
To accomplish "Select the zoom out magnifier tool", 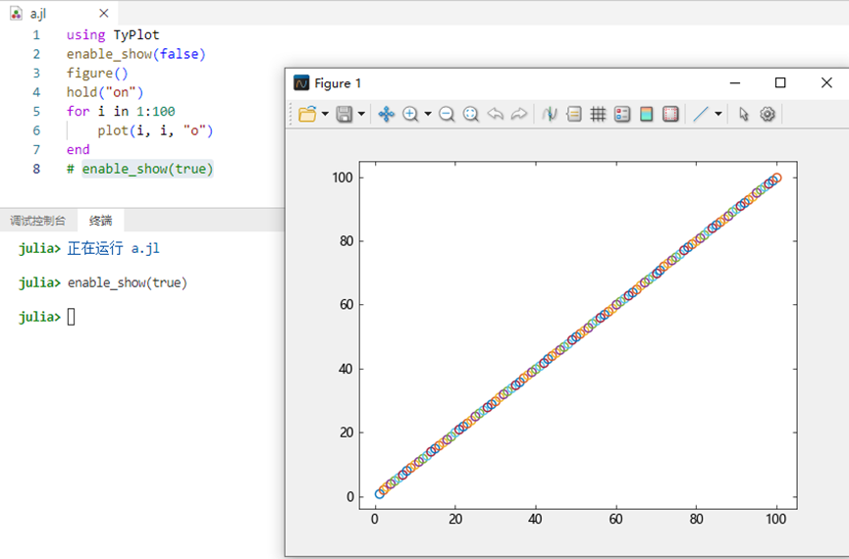I will point(447,114).
